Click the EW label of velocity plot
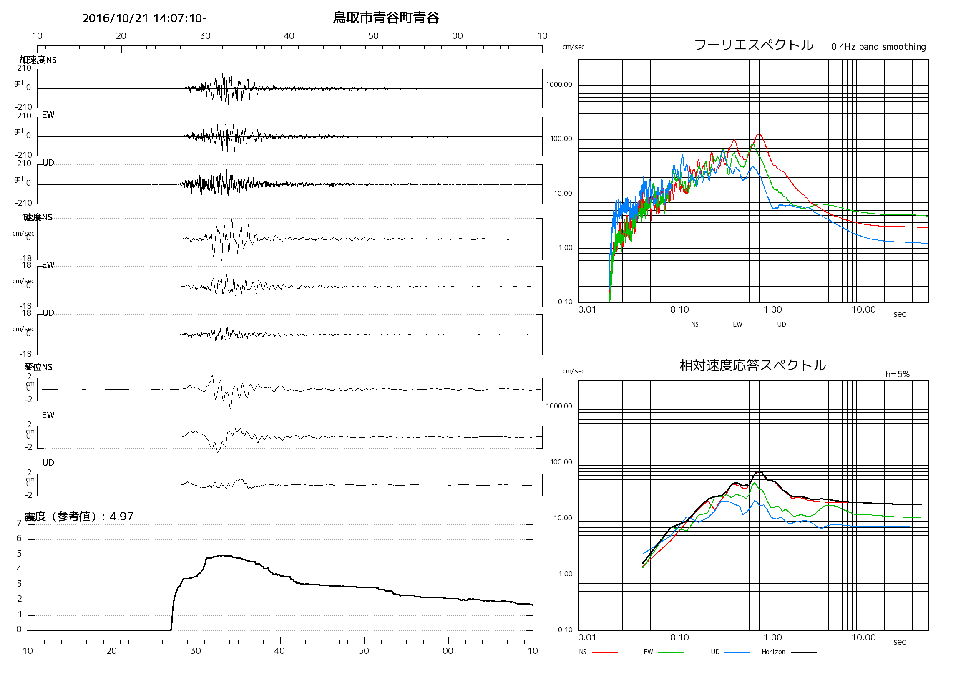 click(x=48, y=265)
